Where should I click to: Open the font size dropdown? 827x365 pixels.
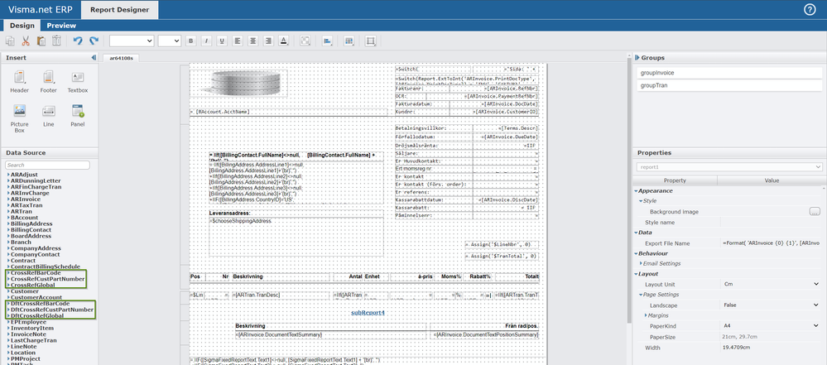coord(170,41)
